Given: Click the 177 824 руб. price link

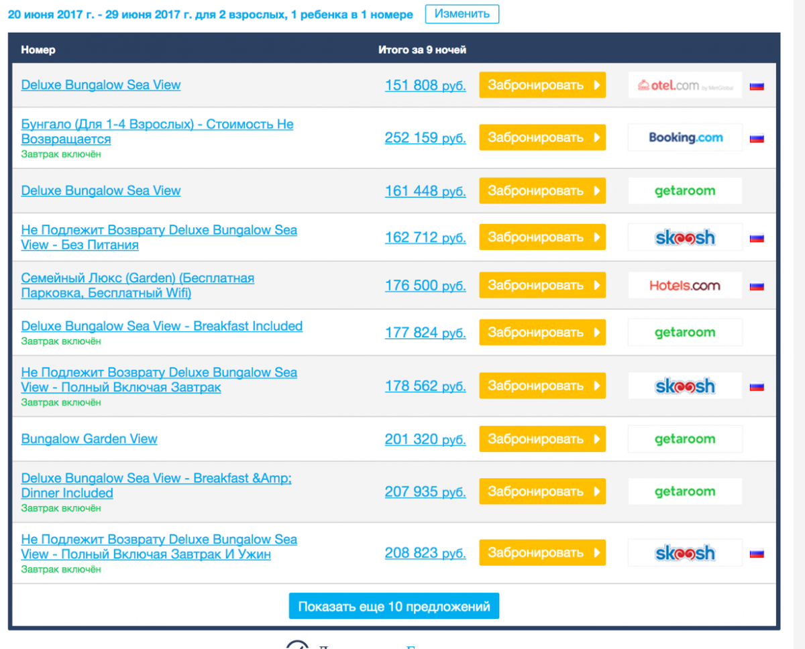Looking at the screenshot, I should coord(425,333).
